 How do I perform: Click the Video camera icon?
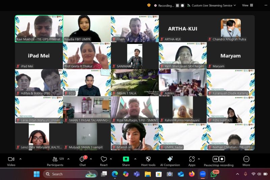pyautogui.click(x=11, y=159)
